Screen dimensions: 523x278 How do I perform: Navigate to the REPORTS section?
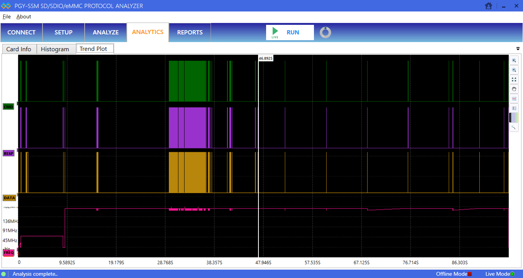[190, 33]
